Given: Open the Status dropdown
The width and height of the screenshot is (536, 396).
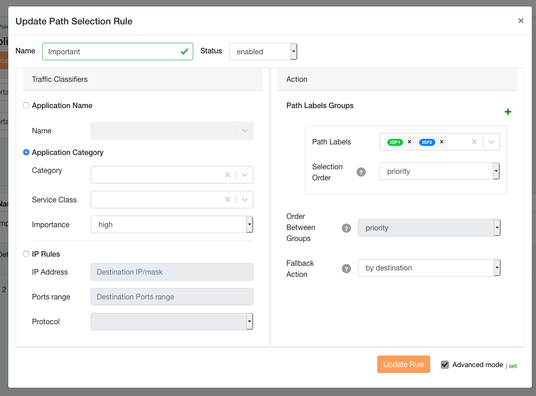Looking at the screenshot, I should click(263, 52).
